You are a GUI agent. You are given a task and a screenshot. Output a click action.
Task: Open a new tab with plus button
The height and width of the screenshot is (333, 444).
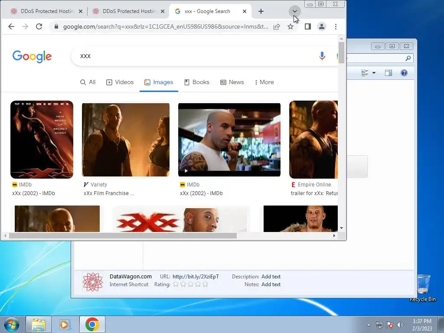pos(261,11)
